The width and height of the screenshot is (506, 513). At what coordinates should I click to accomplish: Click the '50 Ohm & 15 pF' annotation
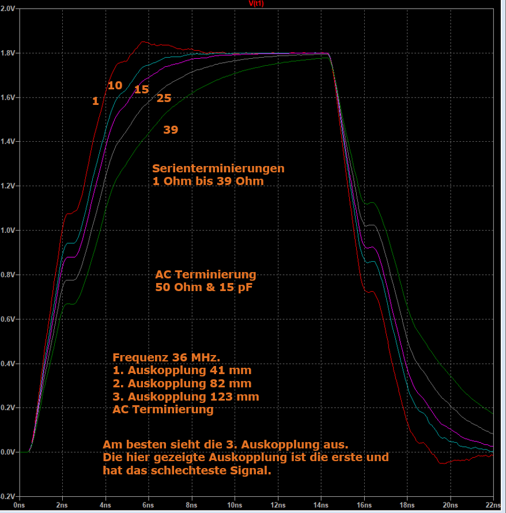tap(204, 287)
